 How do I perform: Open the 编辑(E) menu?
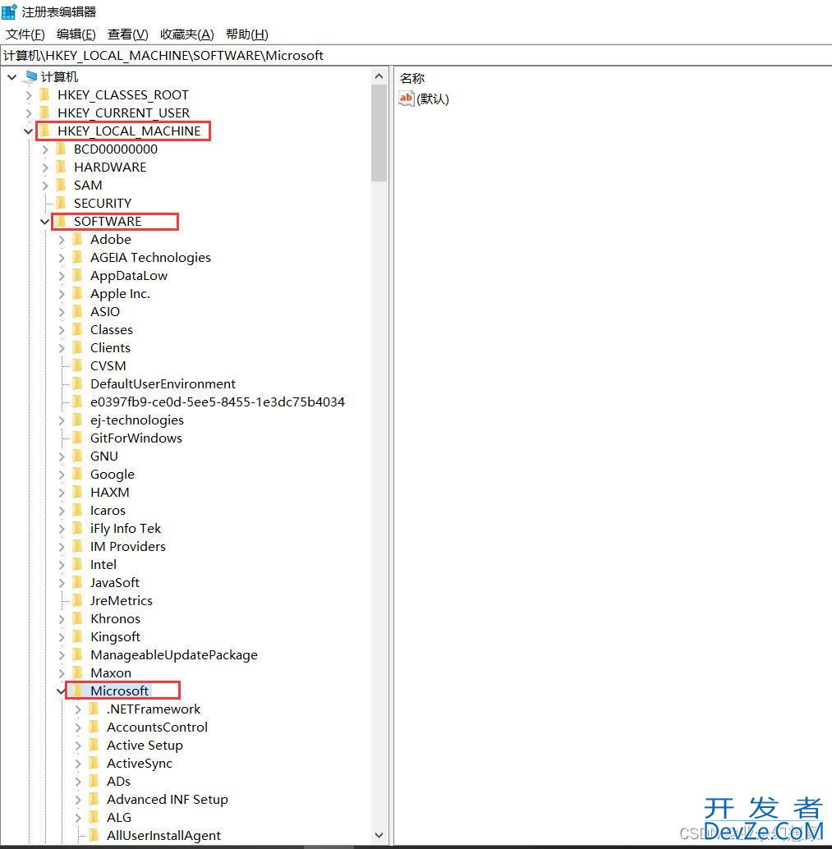(x=76, y=34)
